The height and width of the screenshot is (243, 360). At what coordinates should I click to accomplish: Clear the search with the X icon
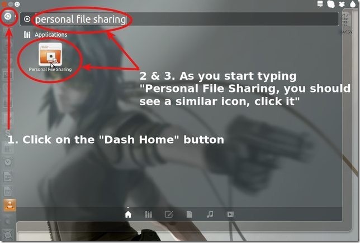[27, 19]
